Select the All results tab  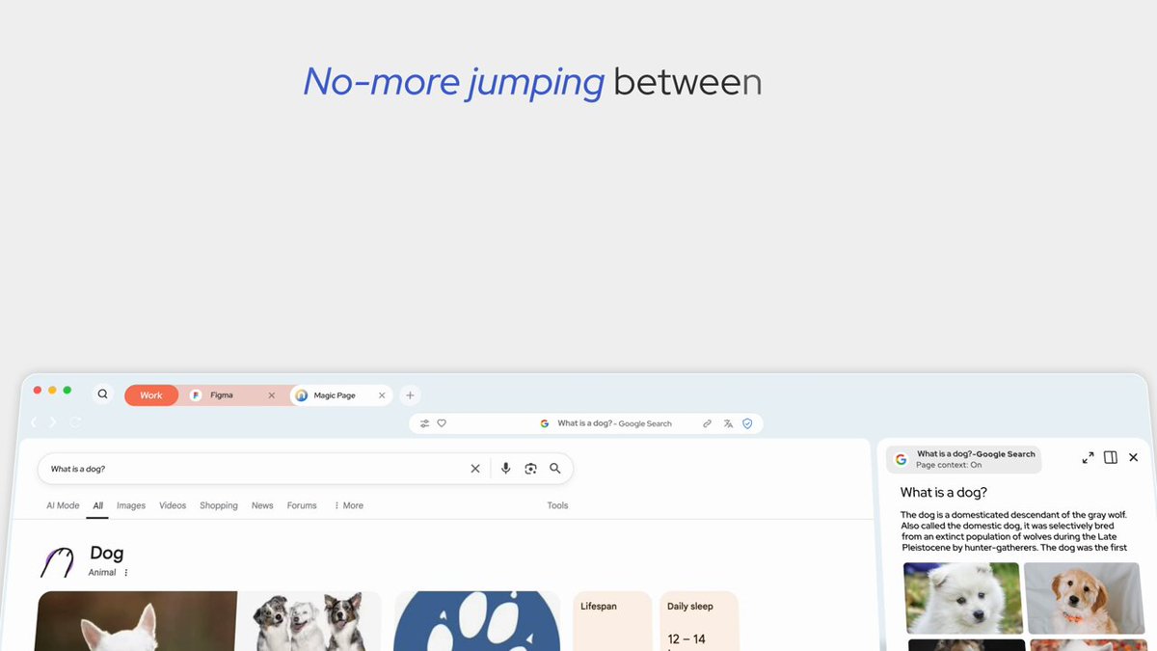(97, 505)
